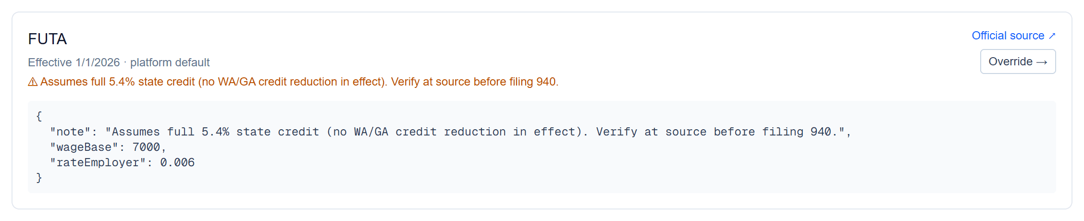The height and width of the screenshot is (221, 1084).
Task: Click the Override button
Action: 1018,61
